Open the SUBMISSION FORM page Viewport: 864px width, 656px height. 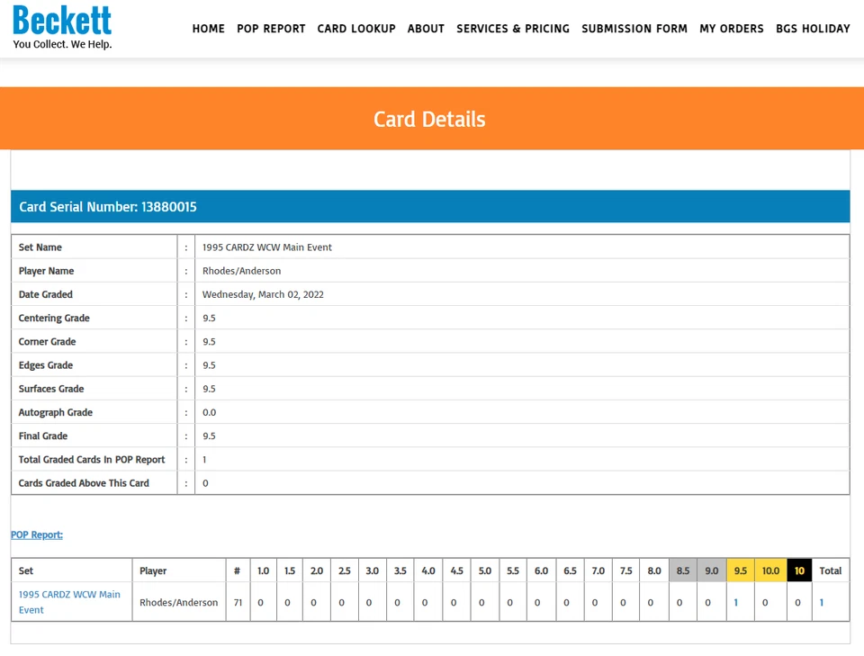(x=634, y=29)
